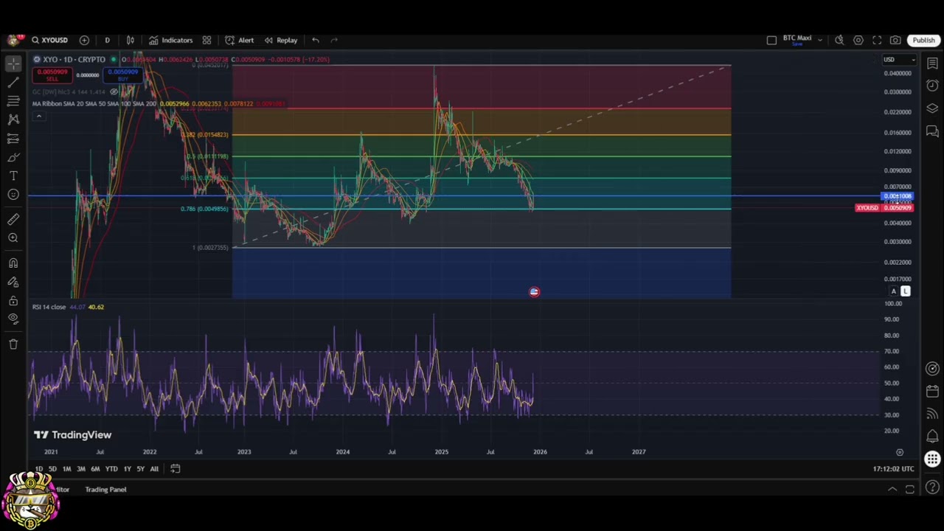Select the crosshair cursor tool
The height and width of the screenshot is (531, 944).
tap(13, 63)
